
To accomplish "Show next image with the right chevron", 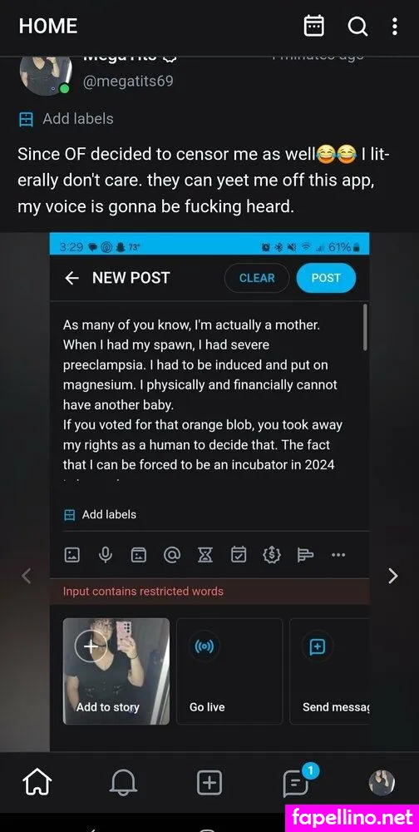I will 392,576.
